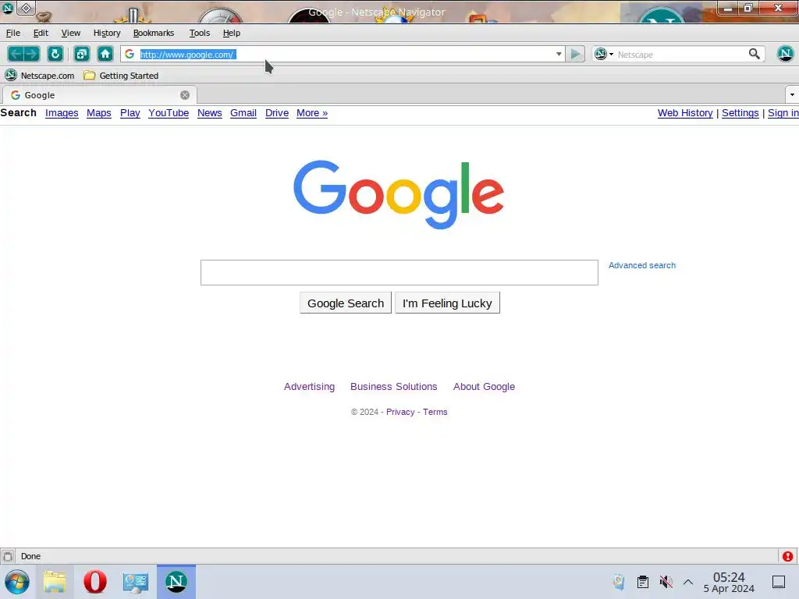Screen dimensions: 799x599
Task: Open the Gmail link
Action: tap(243, 113)
